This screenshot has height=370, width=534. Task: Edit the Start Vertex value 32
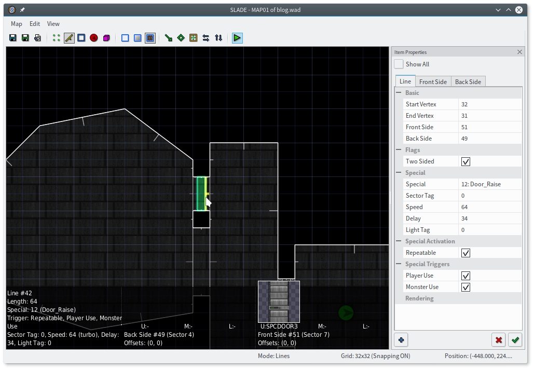point(490,104)
